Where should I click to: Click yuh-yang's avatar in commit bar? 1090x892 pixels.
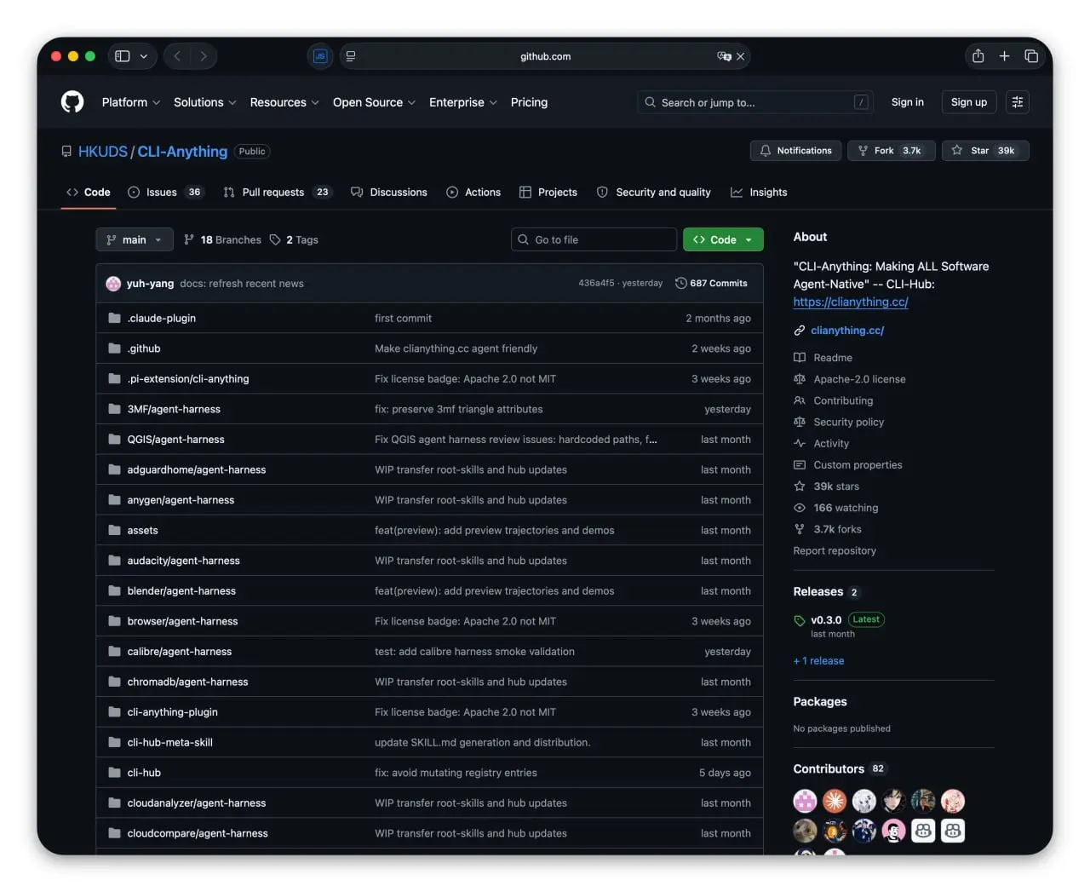coord(113,284)
